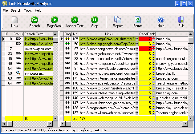Start a search with Go icon
The width and height of the screenshot is (195, 134).
[35, 20]
